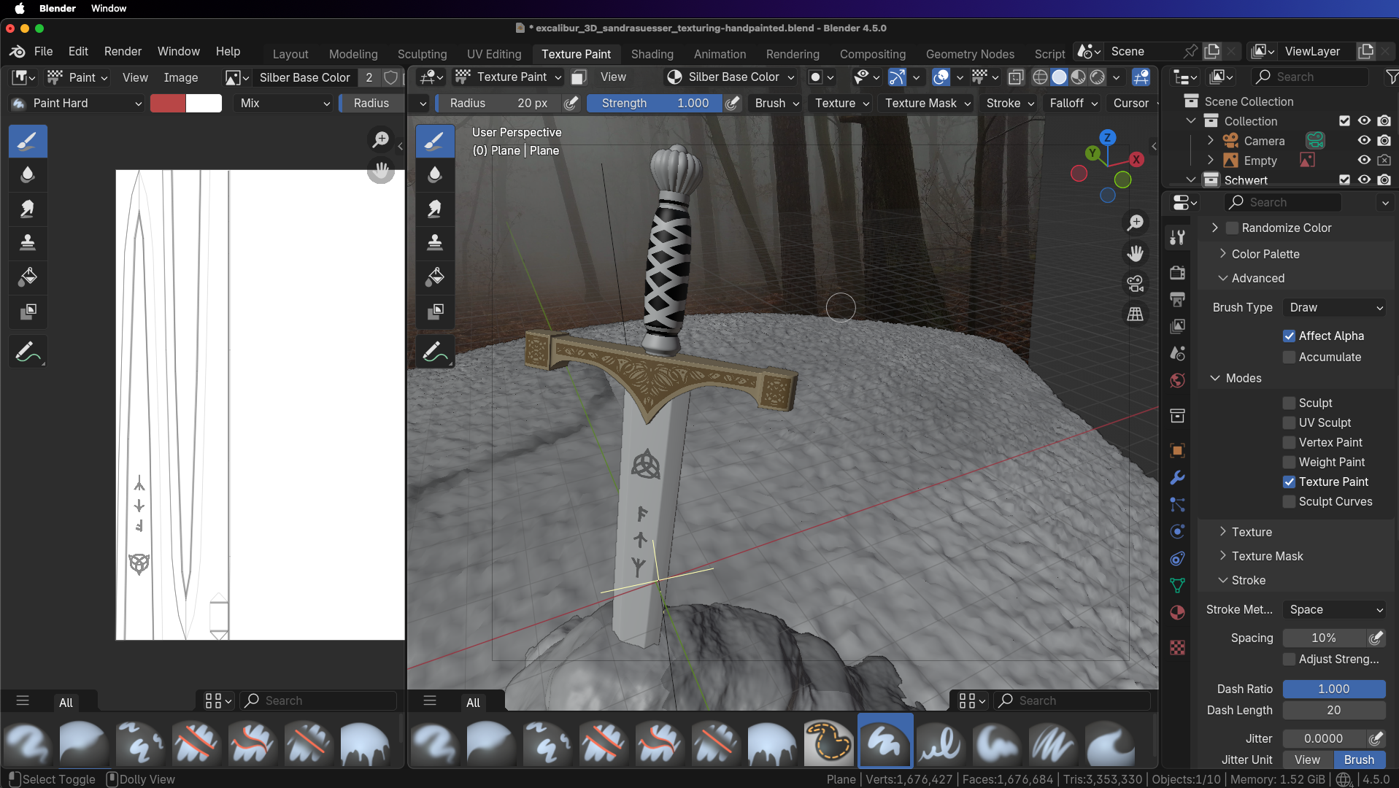
Task: Open the Brush Type dropdown
Action: pos(1335,308)
